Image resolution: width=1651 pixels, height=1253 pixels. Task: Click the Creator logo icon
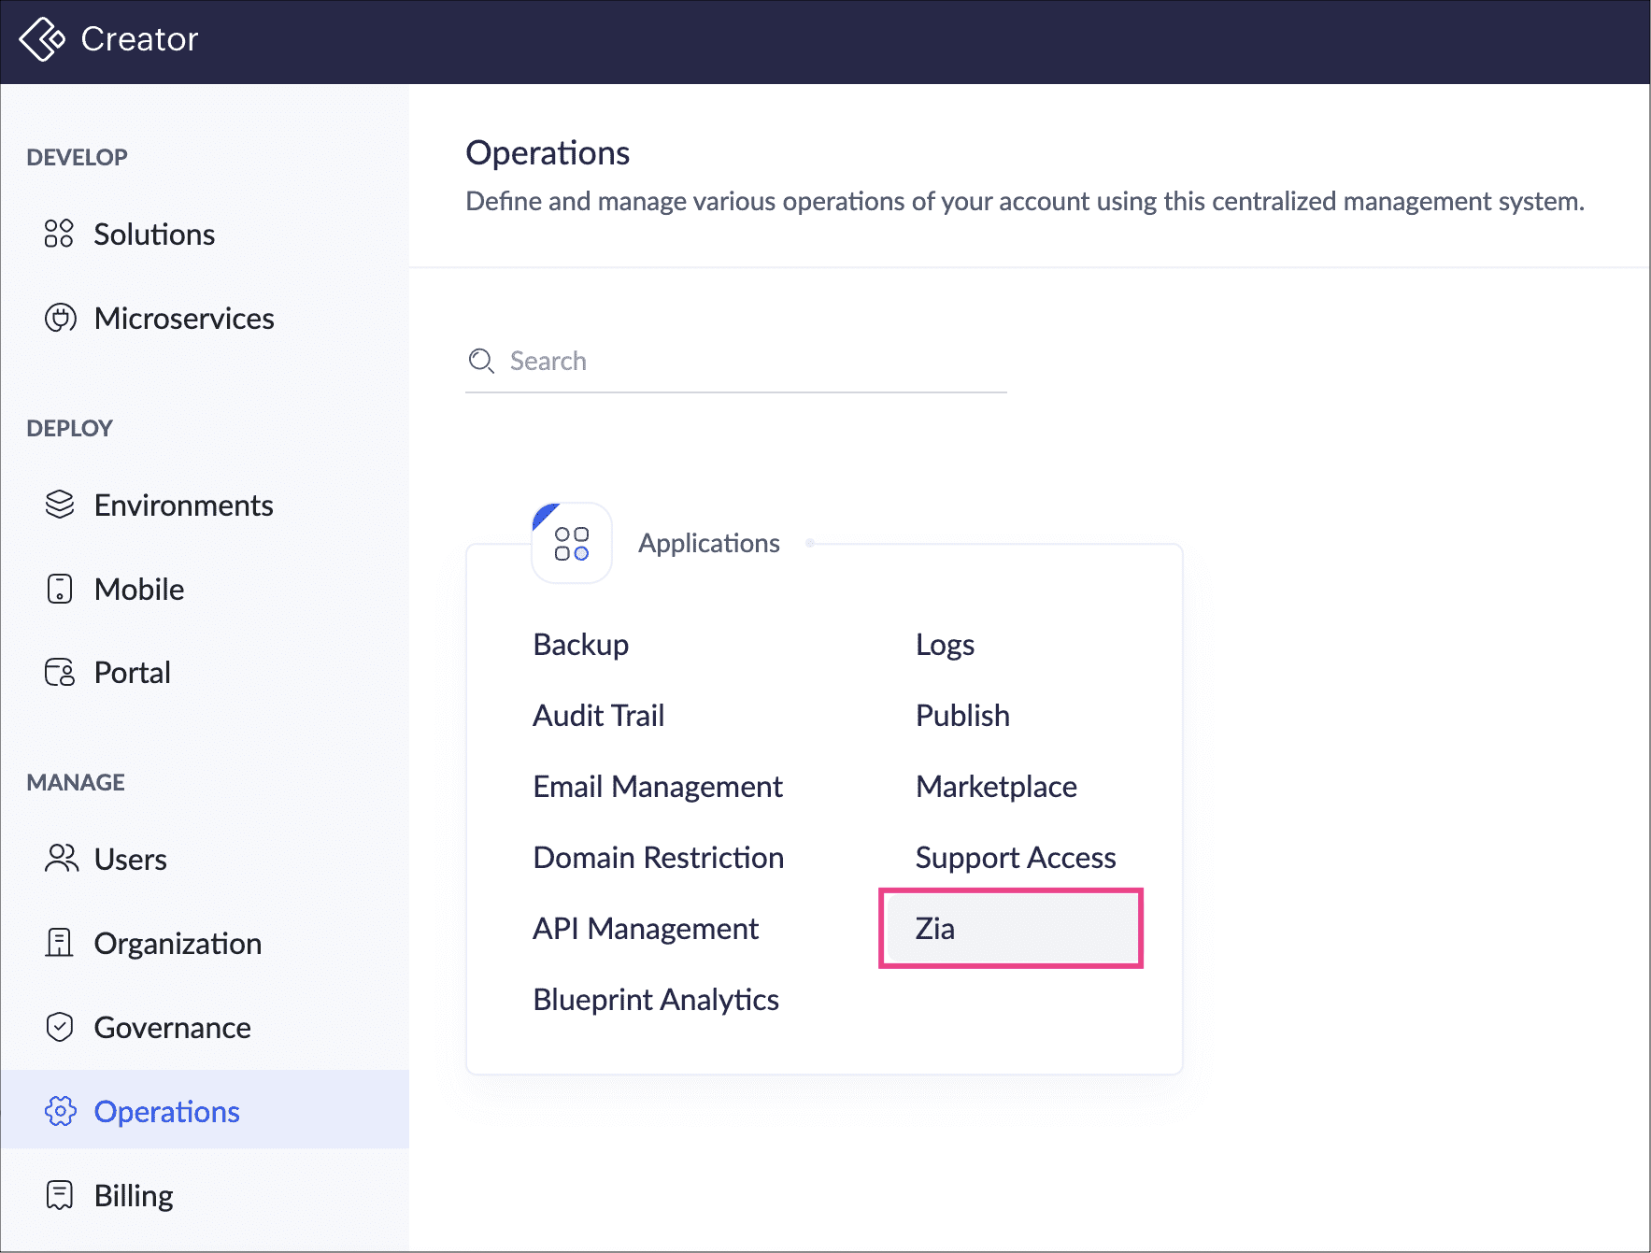pos(42,39)
